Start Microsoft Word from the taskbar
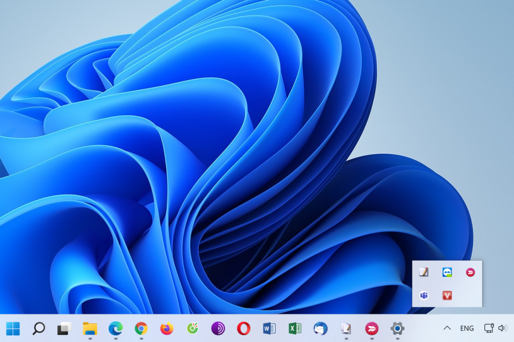 [x=269, y=328]
